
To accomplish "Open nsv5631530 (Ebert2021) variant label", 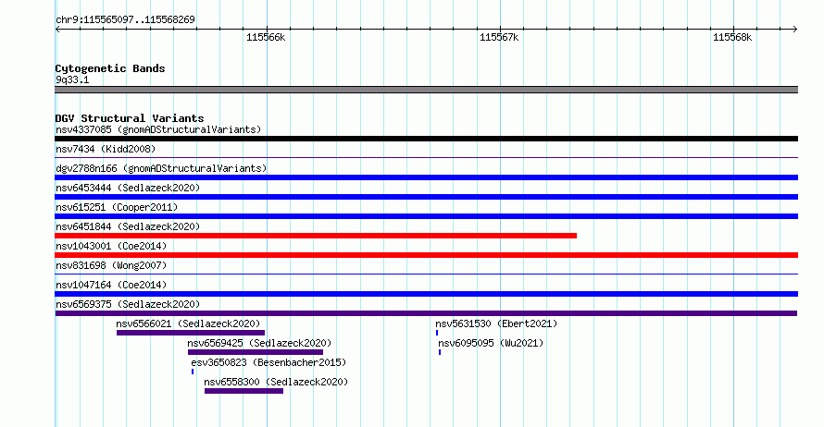I will (x=496, y=323).
